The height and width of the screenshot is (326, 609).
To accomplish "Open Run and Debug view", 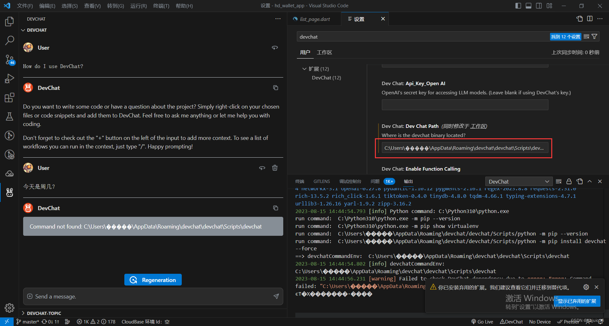I will [x=10, y=78].
